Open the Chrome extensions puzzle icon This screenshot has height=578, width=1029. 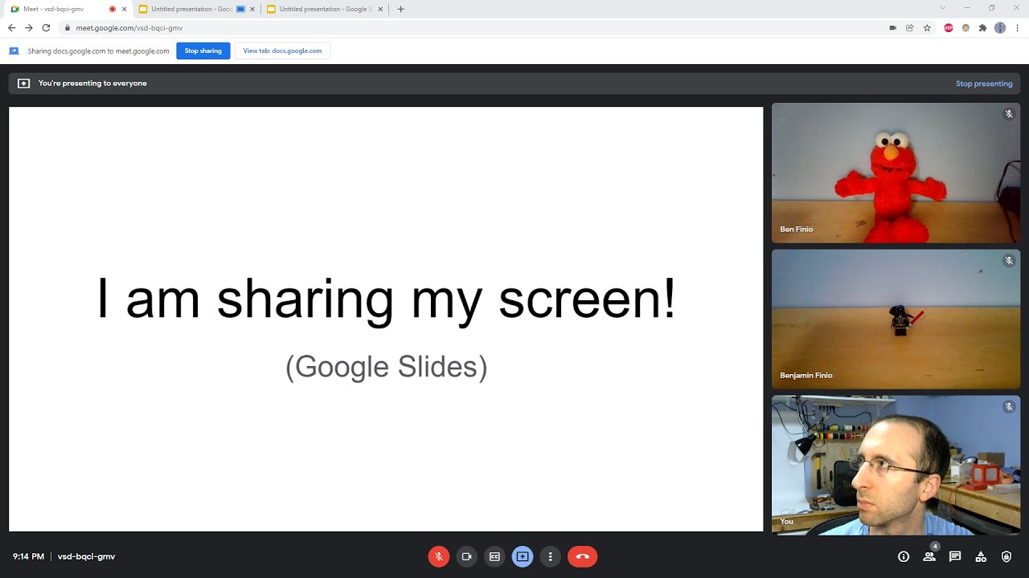click(x=982, y=26)
